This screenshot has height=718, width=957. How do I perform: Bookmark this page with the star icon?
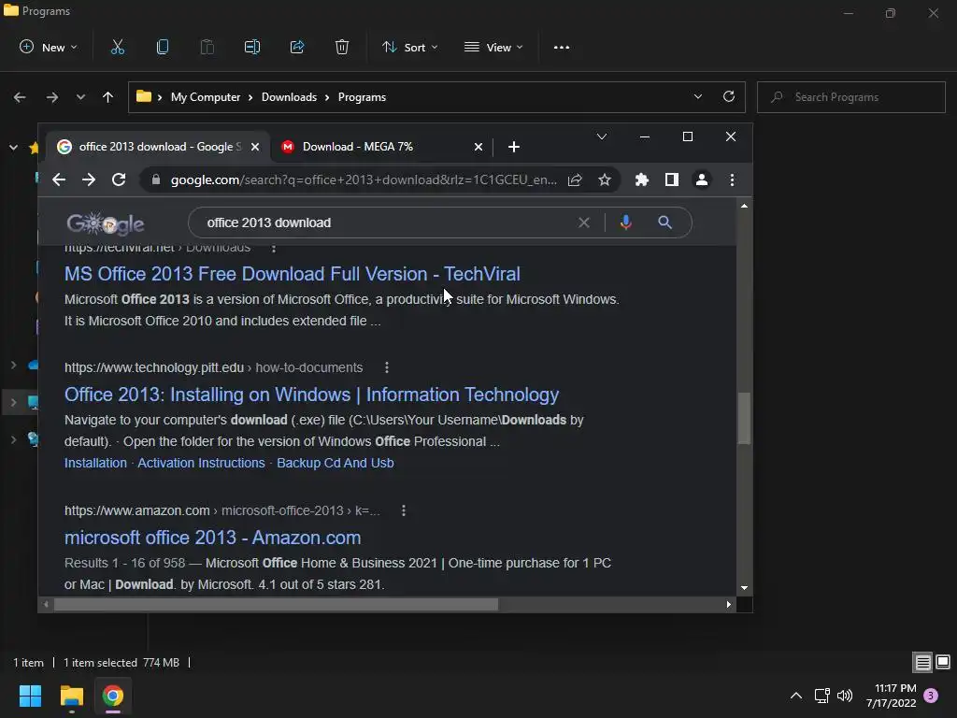pos(605,179)
